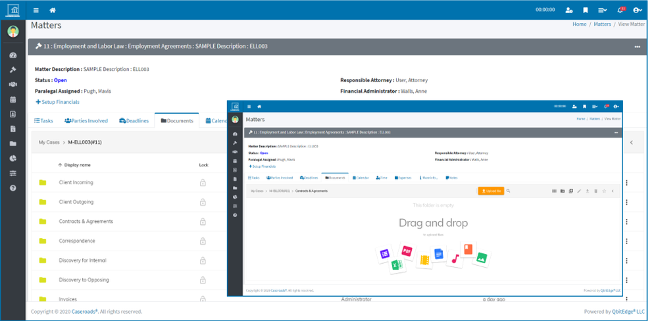658x321 pixels.
Task: Open the Client Outgoing folder
Action: [x=76, y=202]
